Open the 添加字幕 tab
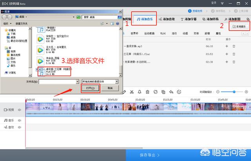The width and height of the screenshot is (251, 161). point(189,19)
